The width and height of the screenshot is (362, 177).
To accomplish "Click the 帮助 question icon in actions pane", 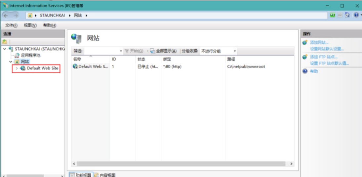I will (x=305, y=71).
